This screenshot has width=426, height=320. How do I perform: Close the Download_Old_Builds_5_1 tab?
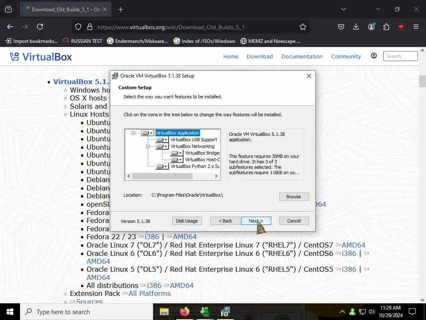tap(105, 10)
